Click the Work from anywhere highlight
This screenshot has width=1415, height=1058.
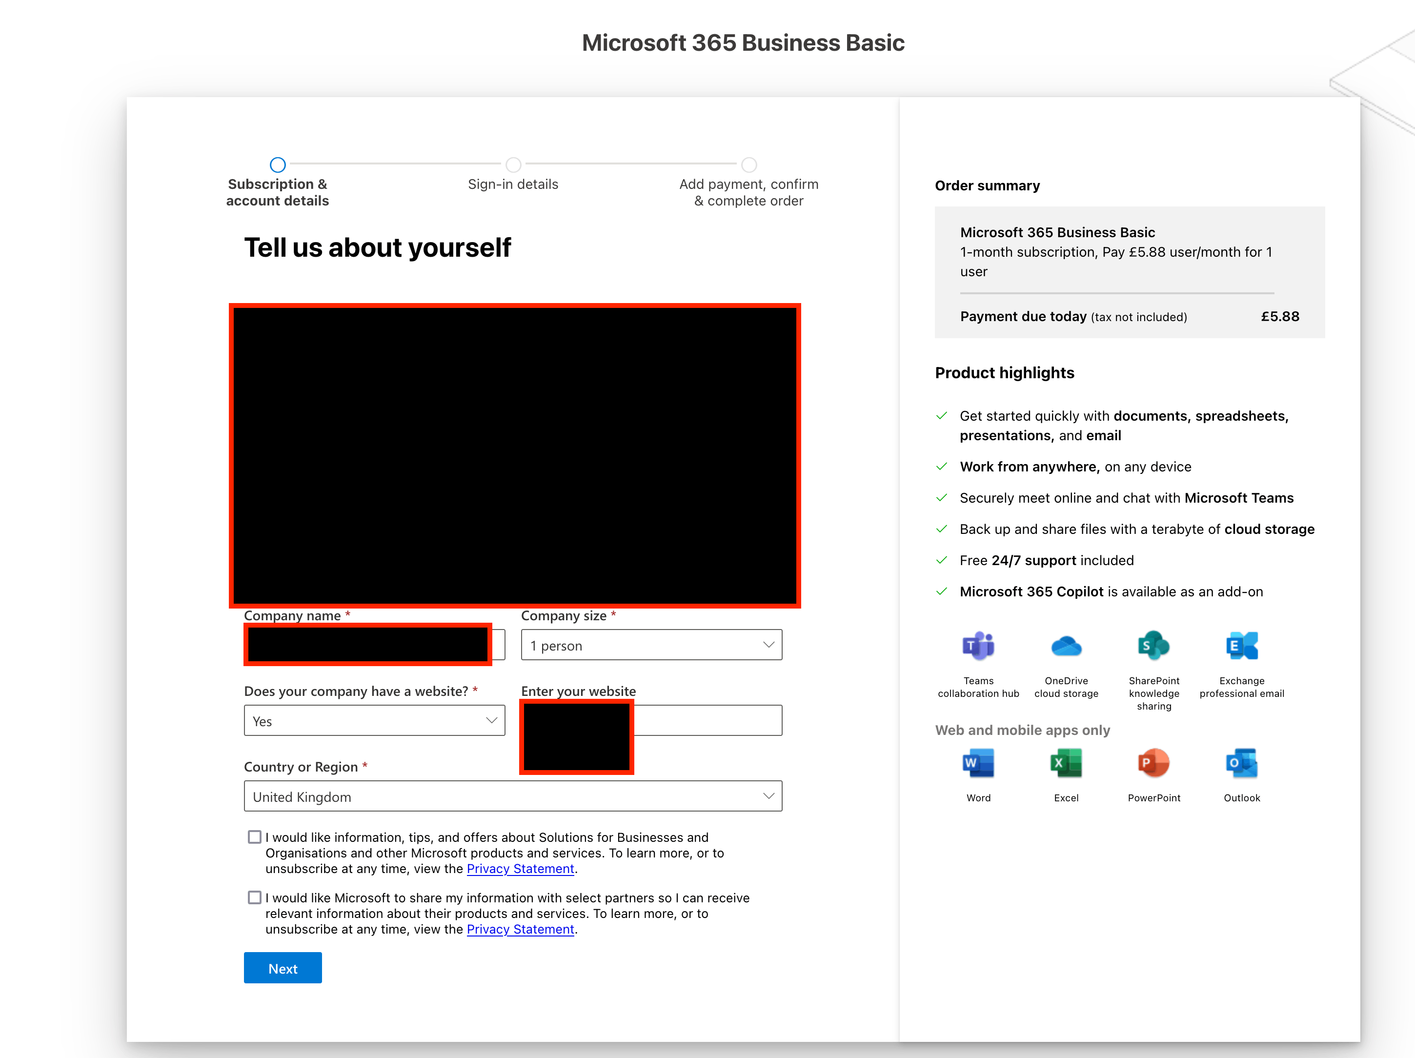coord(1075,467)
